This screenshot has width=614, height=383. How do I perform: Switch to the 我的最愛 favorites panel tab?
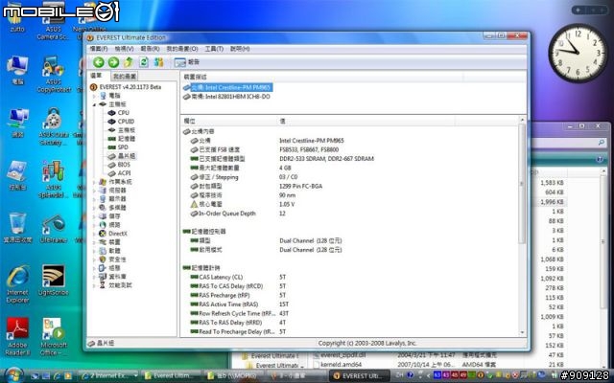125,77
